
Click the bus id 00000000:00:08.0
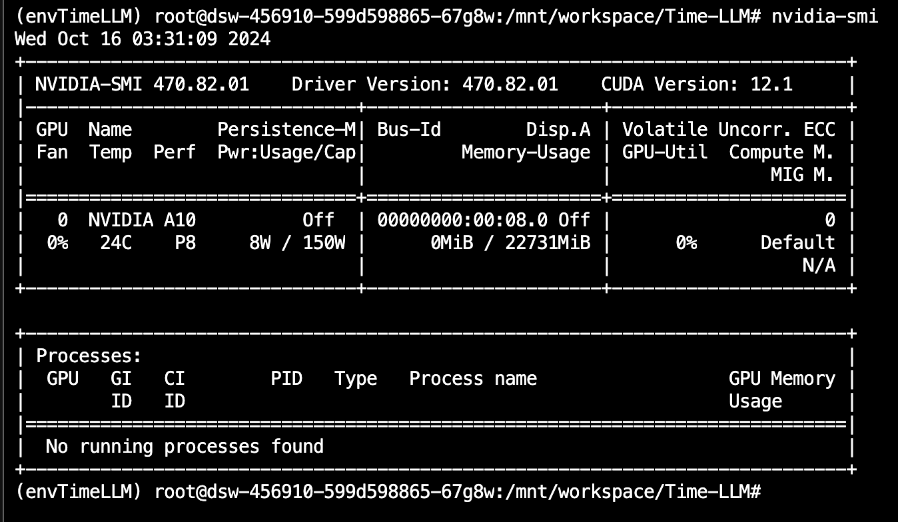pyautogui.click(x=462, y=220)
